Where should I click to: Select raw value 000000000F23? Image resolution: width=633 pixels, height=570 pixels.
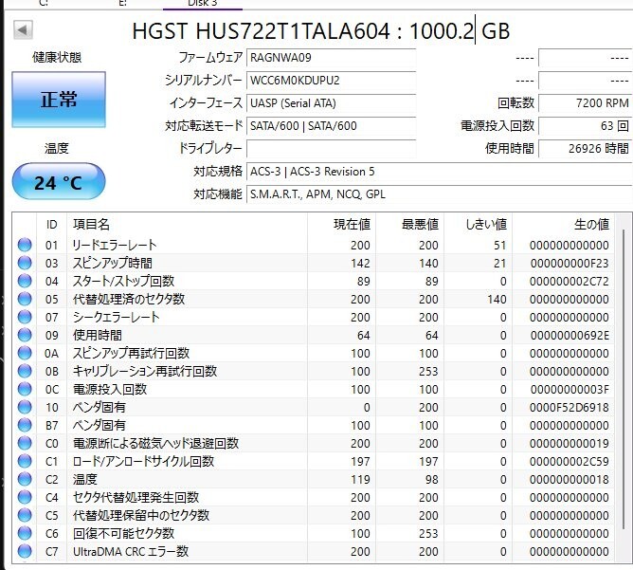coord(570,263)
